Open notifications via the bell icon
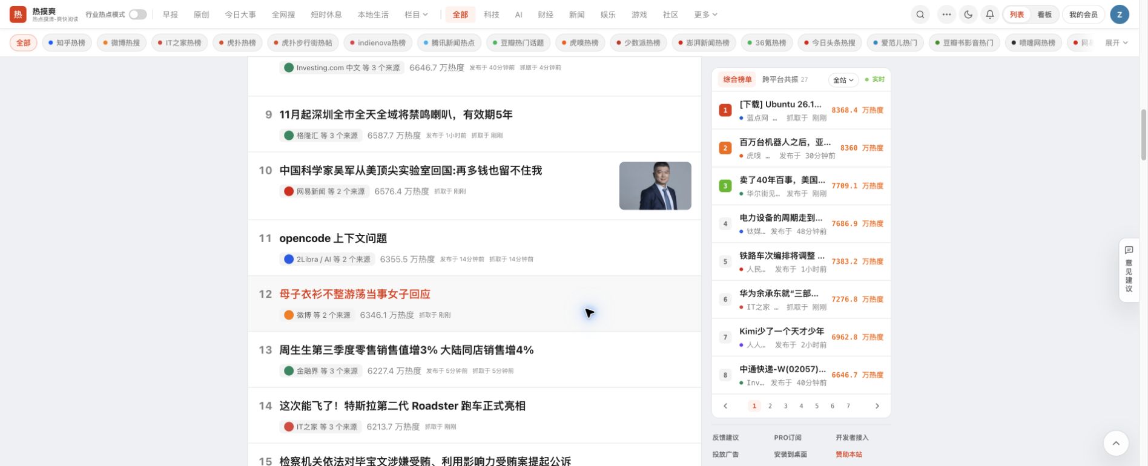 (990, 15)
